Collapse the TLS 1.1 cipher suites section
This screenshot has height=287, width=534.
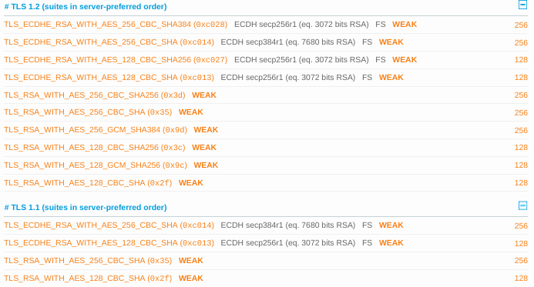[x=522, y=205]
